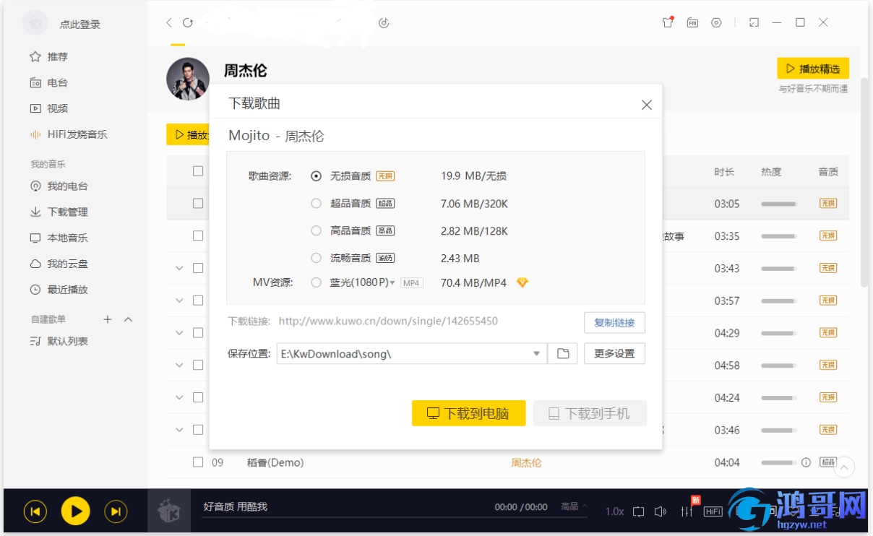The height and width of the screenshot is (536, 873).
Task: Click the download link URL text
Action: (x=388, y=321)
